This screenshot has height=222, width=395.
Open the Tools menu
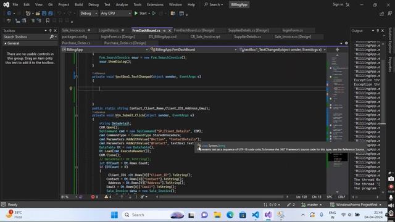pyautogui.click(x=137, y=4)
